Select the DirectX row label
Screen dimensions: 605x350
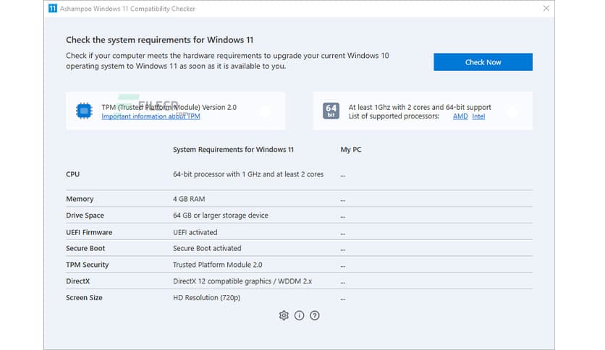point(77,281)
